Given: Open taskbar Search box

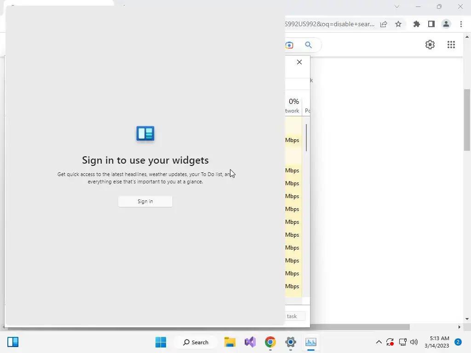Looking at the screenshot, I should [x=196, y=342].
